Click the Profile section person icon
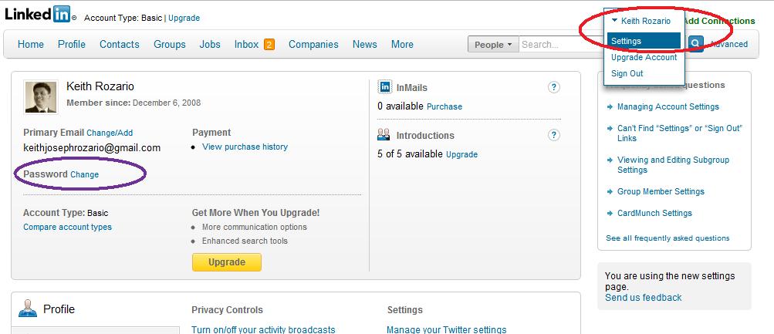The width and height of the screenshot is (774, 334). pyautogui.click(x=28, y=309)
